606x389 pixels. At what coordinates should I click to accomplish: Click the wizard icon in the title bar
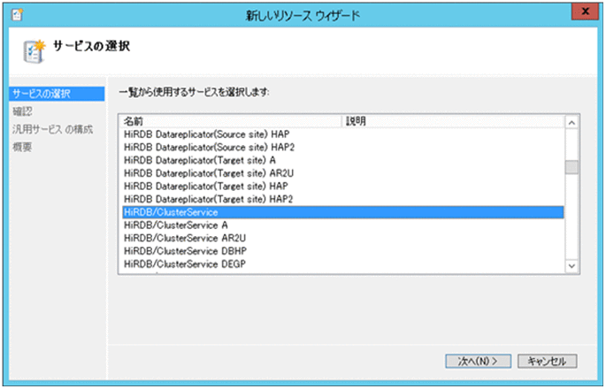tap(17, 15)
